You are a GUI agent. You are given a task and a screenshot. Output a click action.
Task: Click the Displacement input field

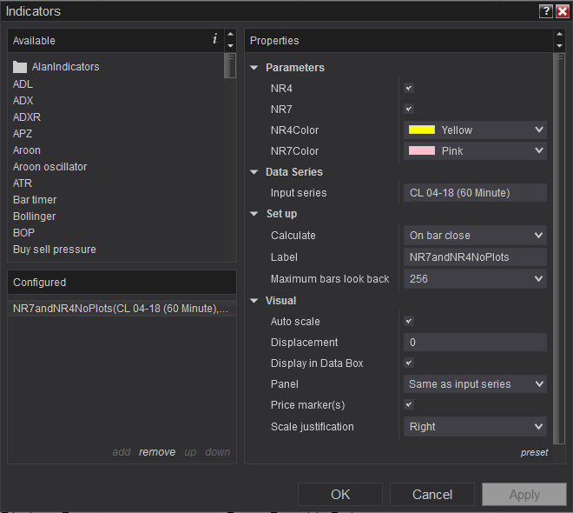476,343
